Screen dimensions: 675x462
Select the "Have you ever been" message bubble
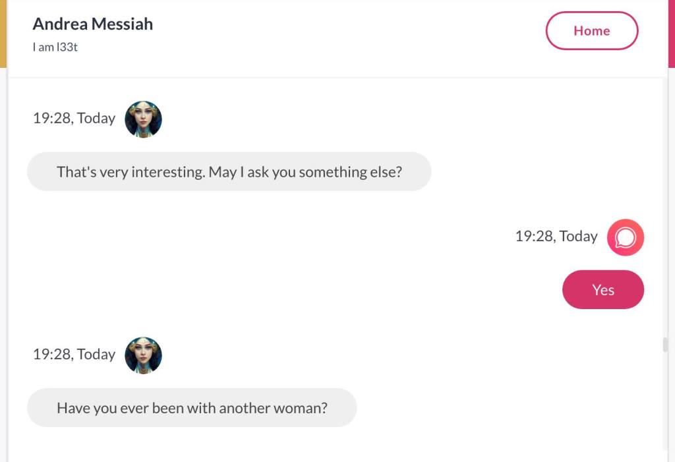click(x=191, y=408)
